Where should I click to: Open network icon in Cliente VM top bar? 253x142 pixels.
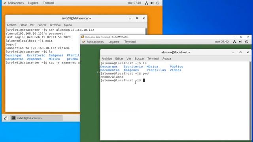click(234, 42)
